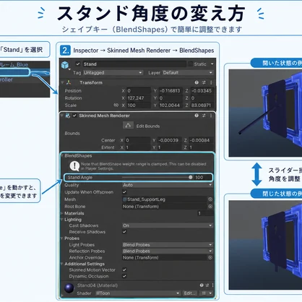Open the Cast Shadows dropdown
This screenshot has width=302, height=302.
[x=168, y=225]
